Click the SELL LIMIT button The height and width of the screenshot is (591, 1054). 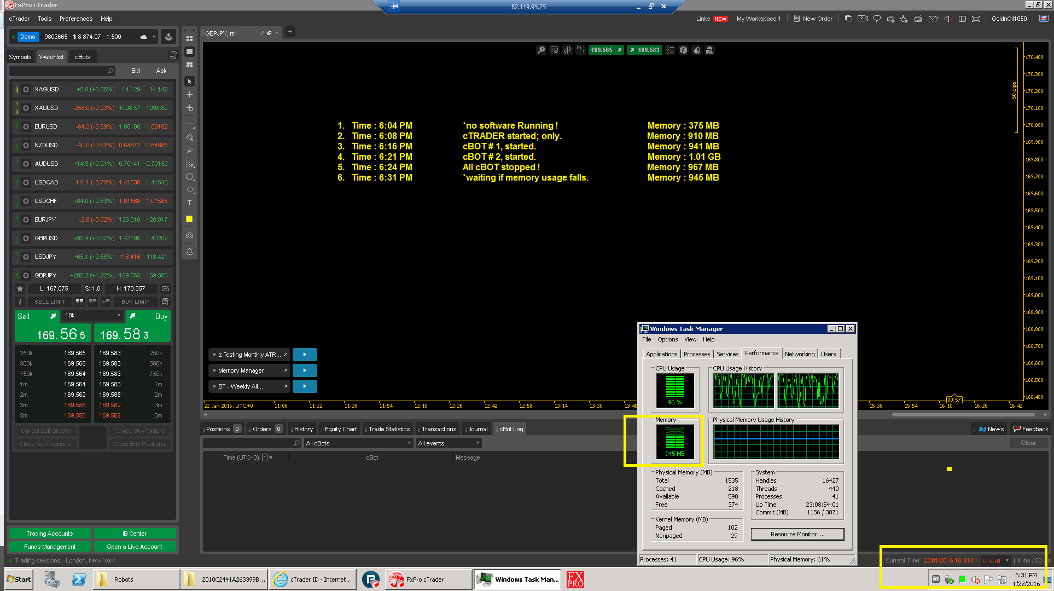coord(50,302)
